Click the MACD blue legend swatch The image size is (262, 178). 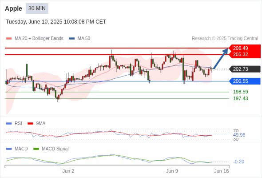pos(9,149)
